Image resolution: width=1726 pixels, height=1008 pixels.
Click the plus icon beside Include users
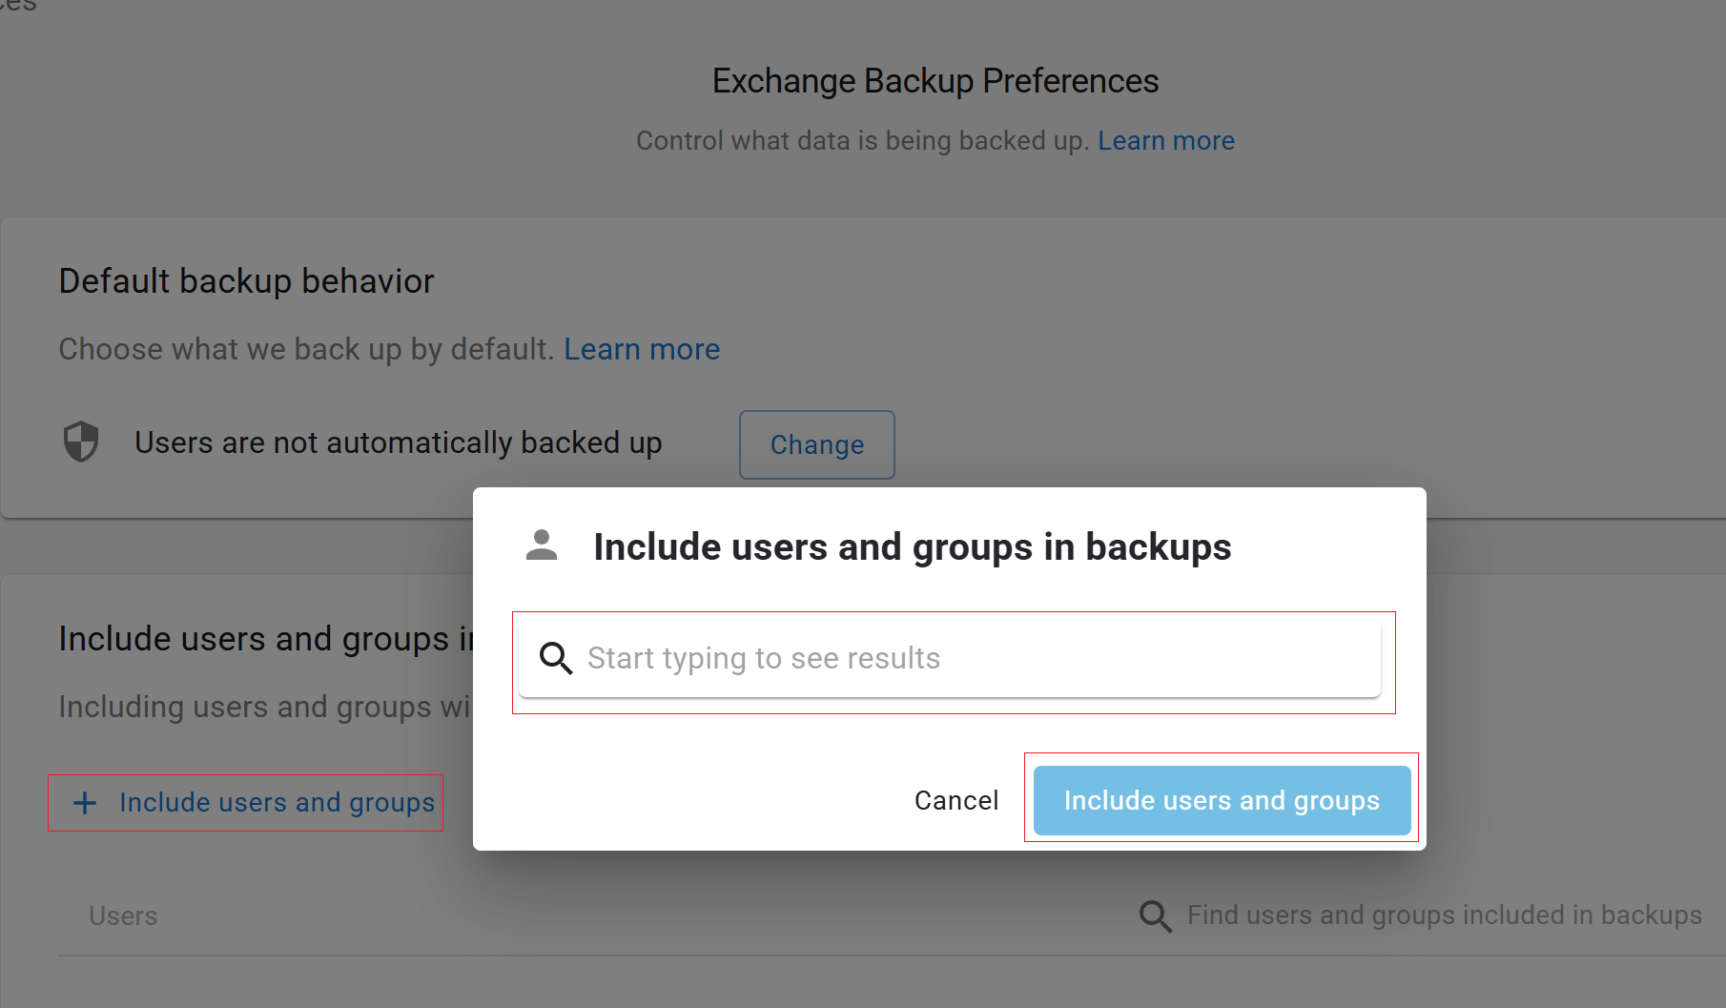(85, 803)
